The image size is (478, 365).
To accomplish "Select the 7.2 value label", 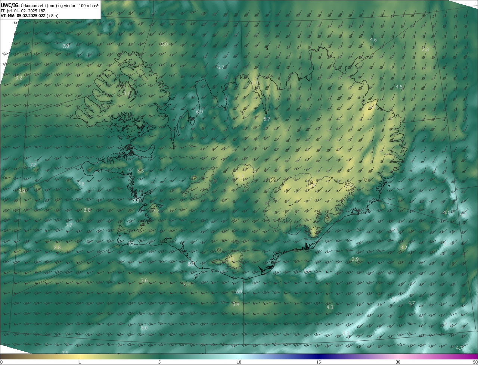I will [33, 165].
